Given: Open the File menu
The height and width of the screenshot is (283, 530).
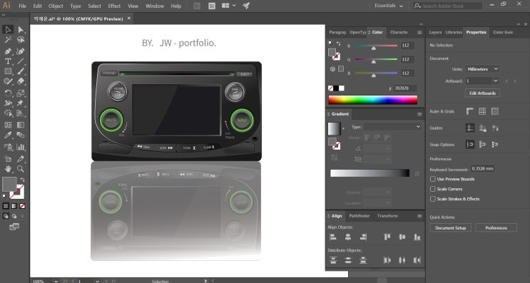Looking at the screenshot, I should point(22,6).
